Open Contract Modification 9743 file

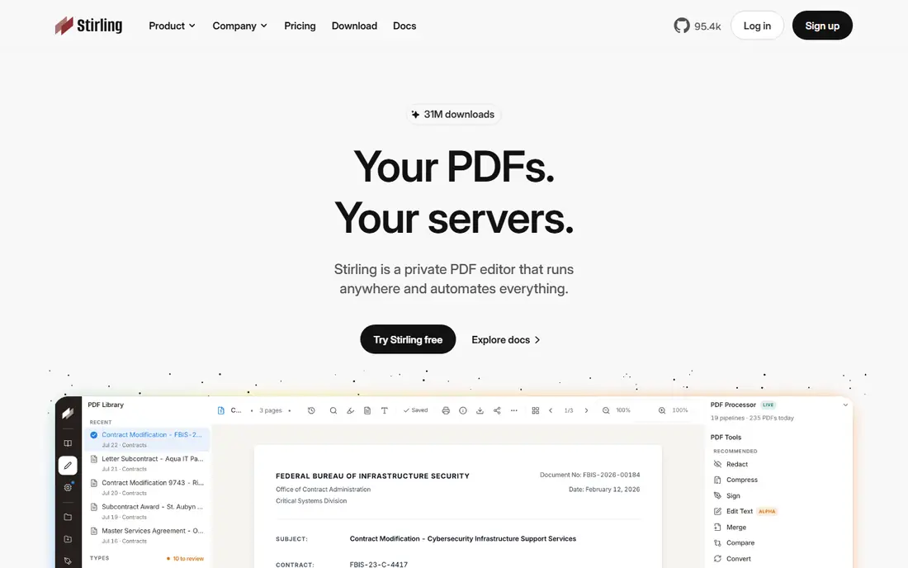(x=147, y=488)
